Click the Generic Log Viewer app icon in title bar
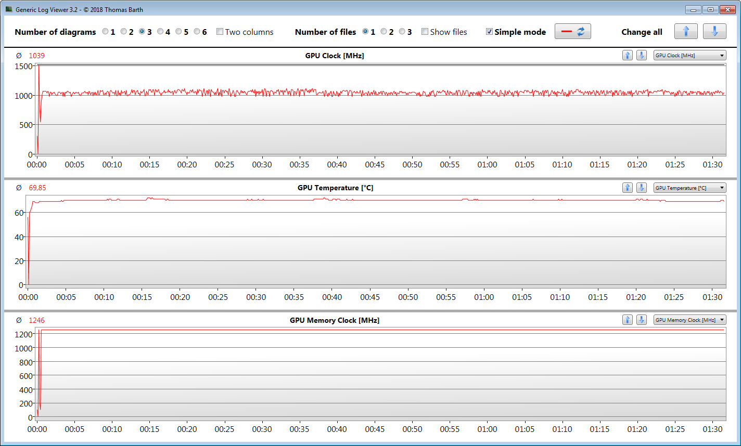741x446 pixels. [x=9, y=9]
